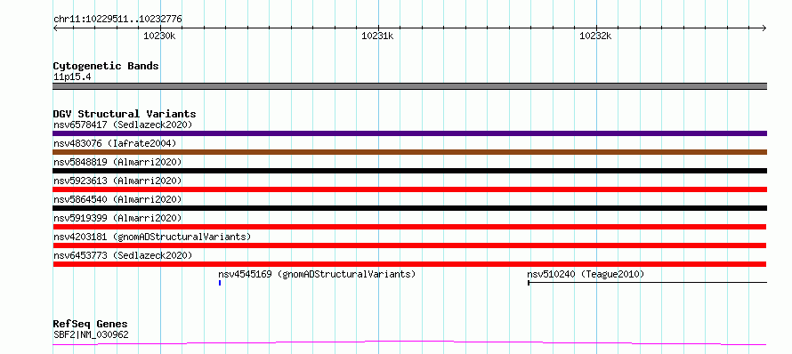
Task: Click the chr11:10229511..10232776 coordinate label
Action: click(x=117, y=20)
